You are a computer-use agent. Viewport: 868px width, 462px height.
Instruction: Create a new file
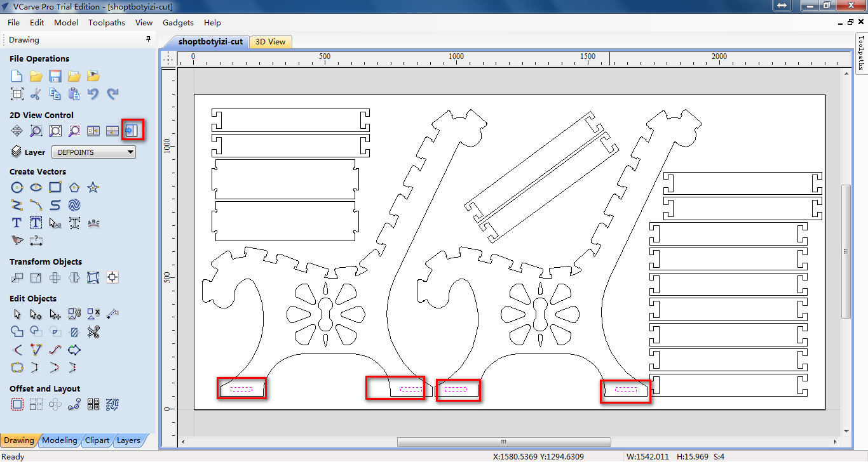[17, 76]
